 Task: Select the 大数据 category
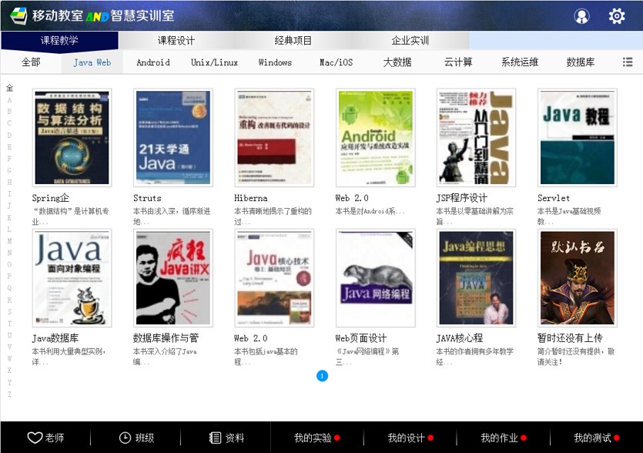click(x=397, y=62)
